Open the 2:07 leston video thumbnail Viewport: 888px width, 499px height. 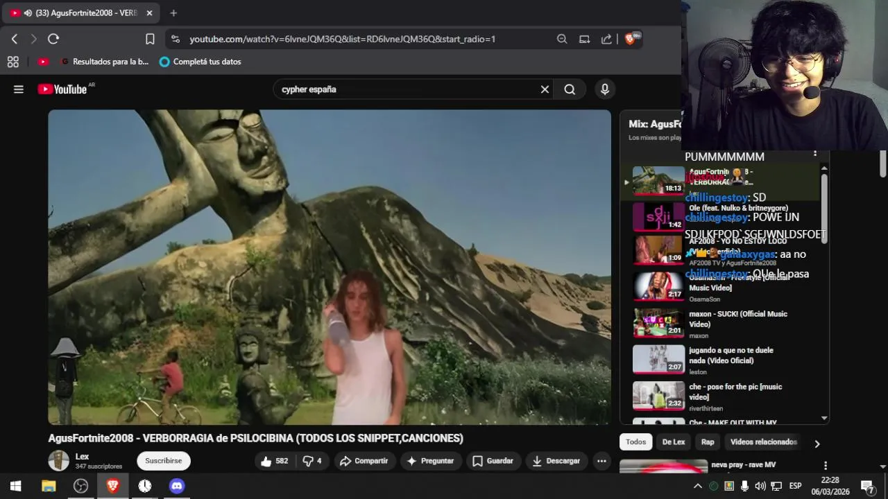658,359
